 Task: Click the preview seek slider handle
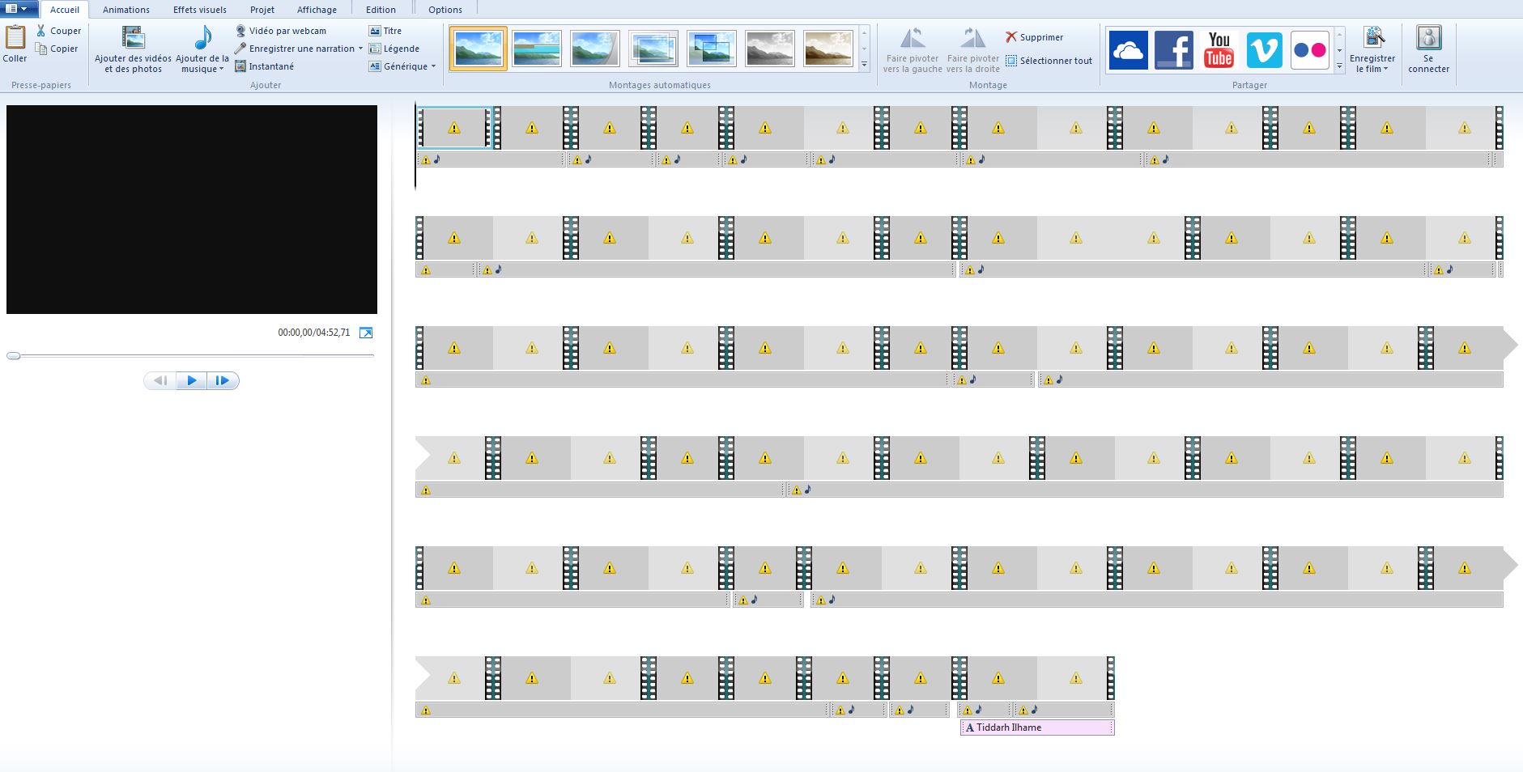14,355
